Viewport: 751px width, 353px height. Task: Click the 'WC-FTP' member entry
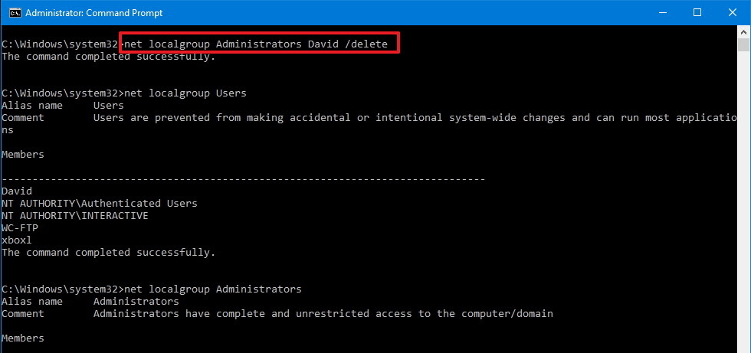pos(20,228)
